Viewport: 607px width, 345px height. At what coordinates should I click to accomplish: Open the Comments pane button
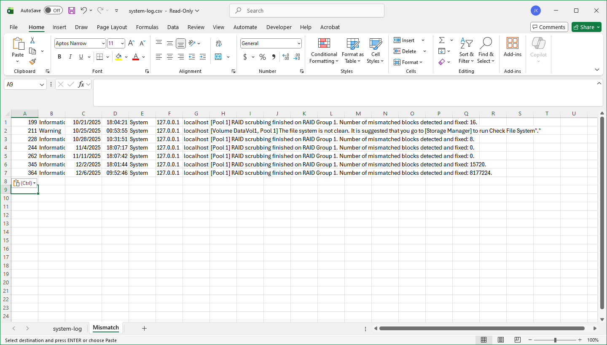pyautogui.click(x=549, y=27)
